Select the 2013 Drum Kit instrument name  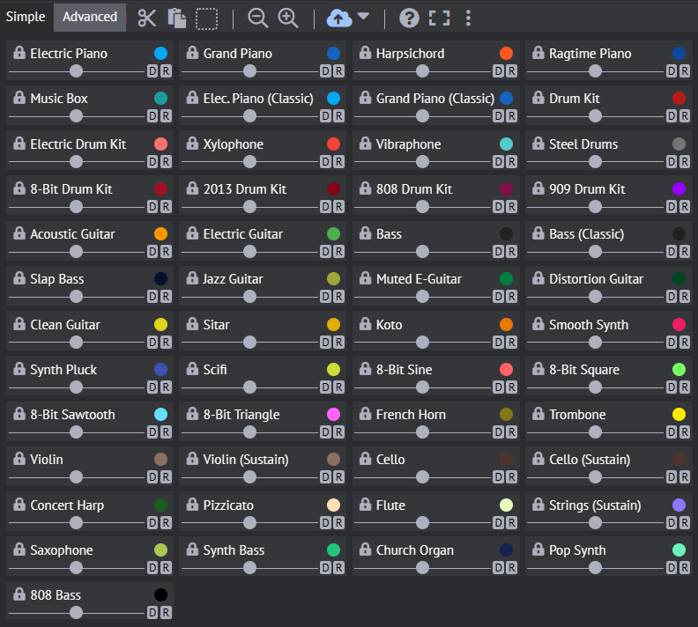coord(245,189)
